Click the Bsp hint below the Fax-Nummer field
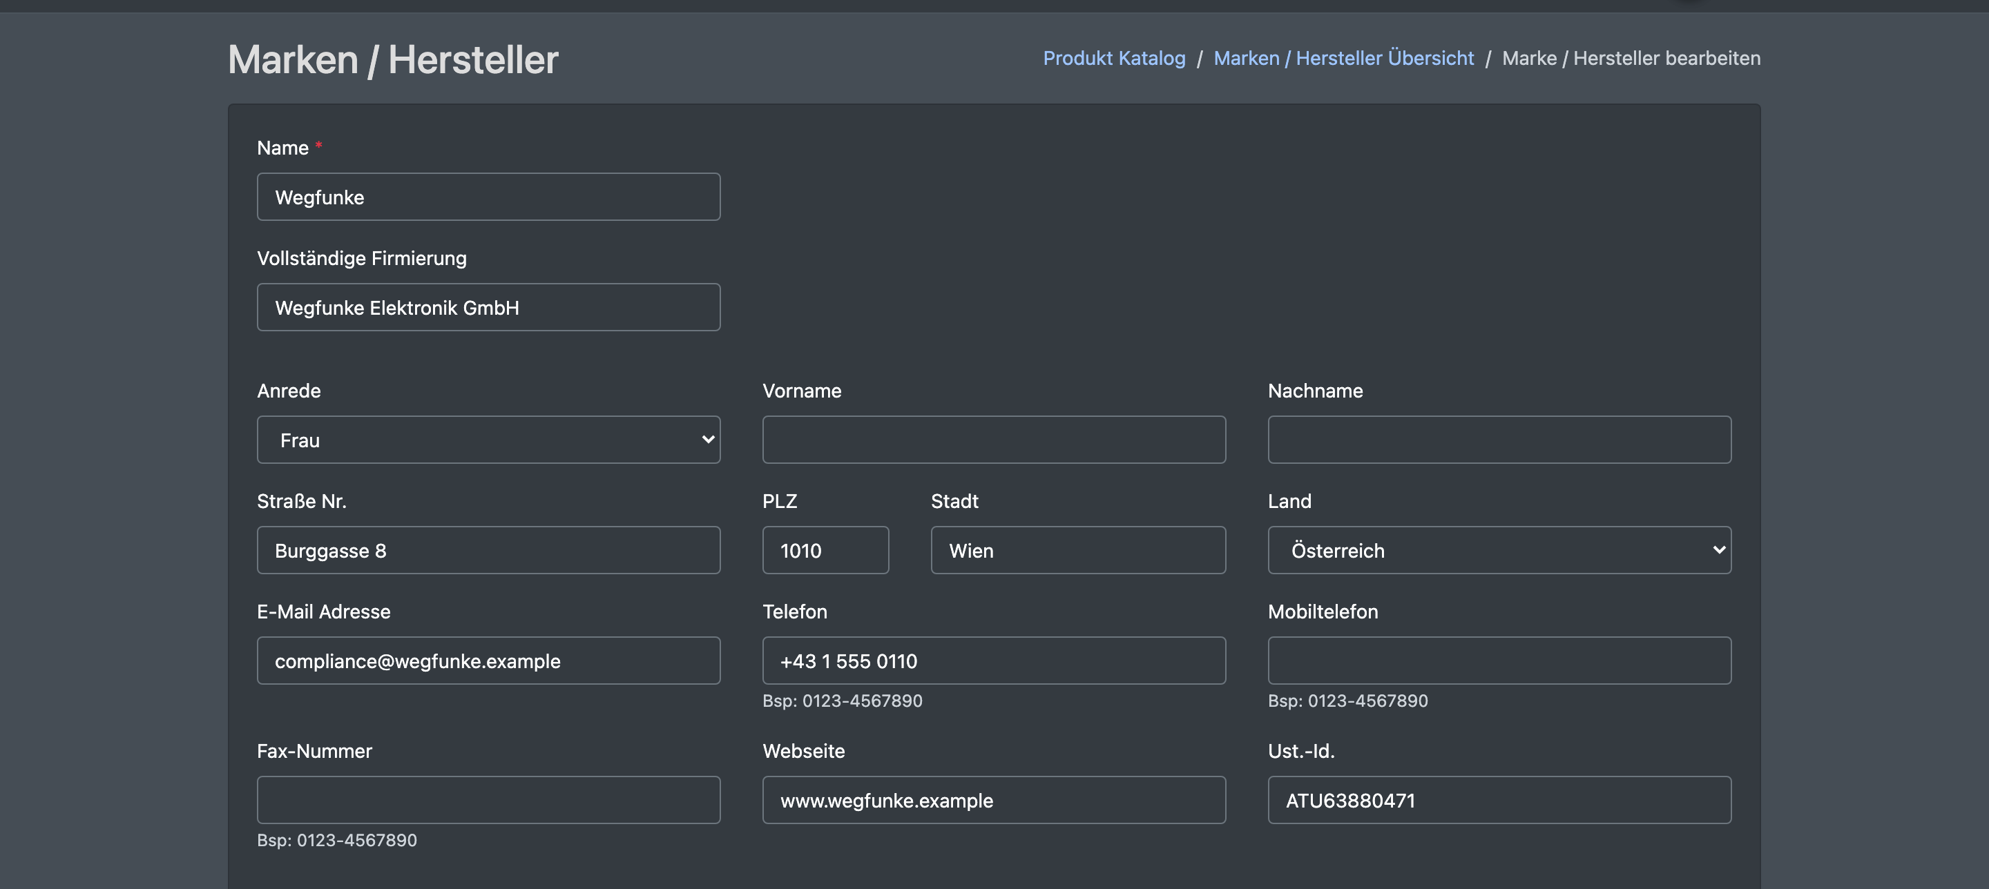This screenshot has width=1989, height=889. [x=336, y=841]
